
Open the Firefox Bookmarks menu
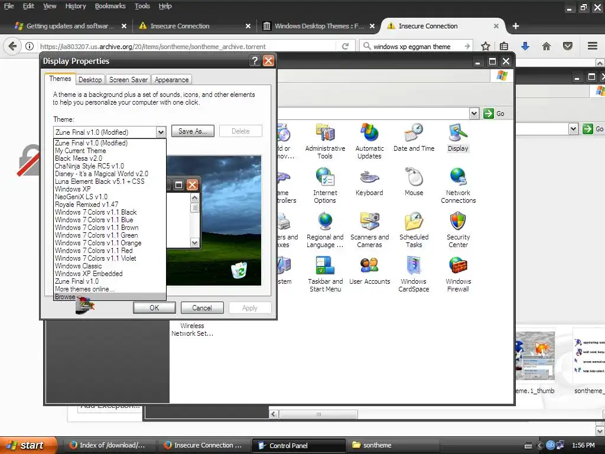click(x=110, y=6)
